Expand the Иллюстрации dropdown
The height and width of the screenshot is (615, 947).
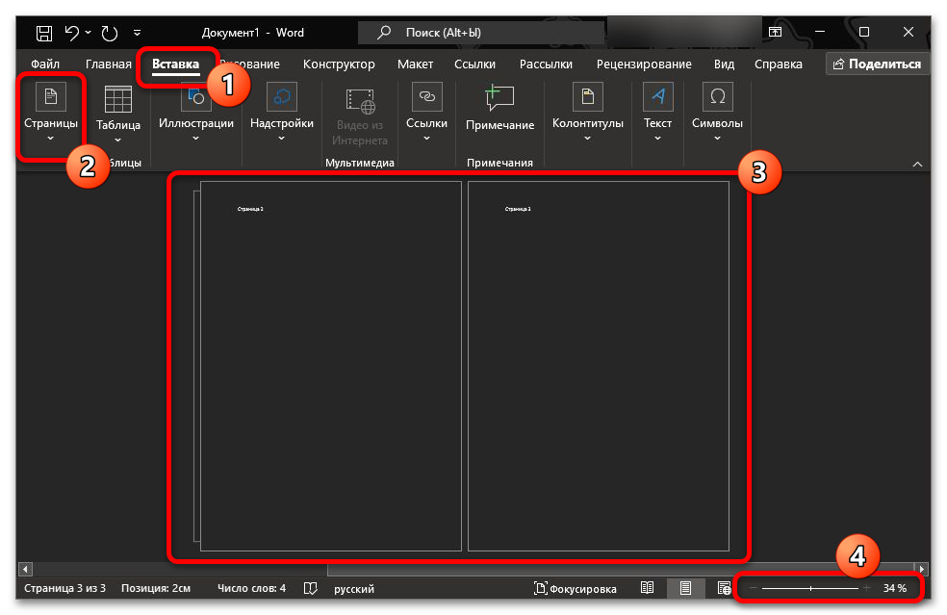(195, 138)
